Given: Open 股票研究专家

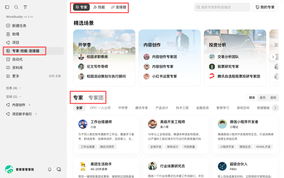Looking at the screenshot, I should click(224, 67).
